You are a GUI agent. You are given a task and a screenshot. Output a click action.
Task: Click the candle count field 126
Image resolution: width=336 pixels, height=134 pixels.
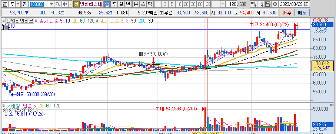tap(231, 4)
